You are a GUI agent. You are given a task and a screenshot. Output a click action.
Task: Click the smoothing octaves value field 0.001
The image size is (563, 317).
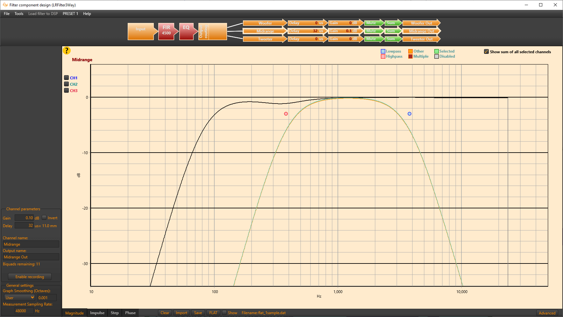click(x=47, y=298)
